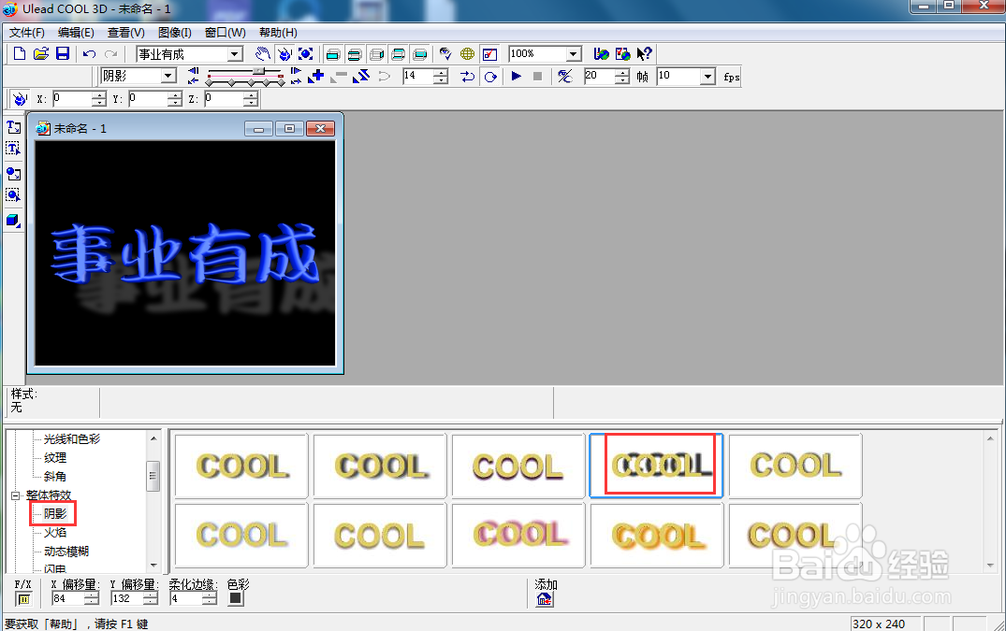1006x631 pixels.
Task: Click the Insert geometric object cube tool
Action: coord(13,221)
